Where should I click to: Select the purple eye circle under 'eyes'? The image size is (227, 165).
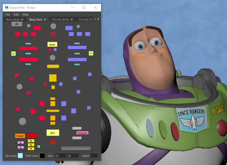pyautogui.click(x=55, y=50)
